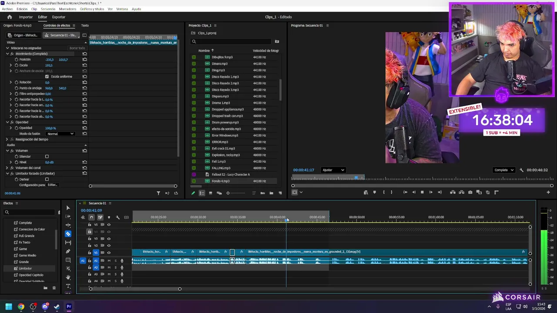Open the filter properties funnel icon

(x=158, y=193)
